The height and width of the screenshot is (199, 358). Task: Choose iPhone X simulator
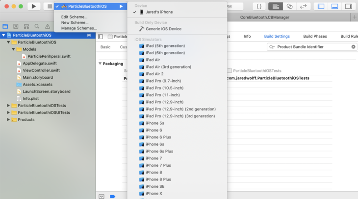click(177, 194)
